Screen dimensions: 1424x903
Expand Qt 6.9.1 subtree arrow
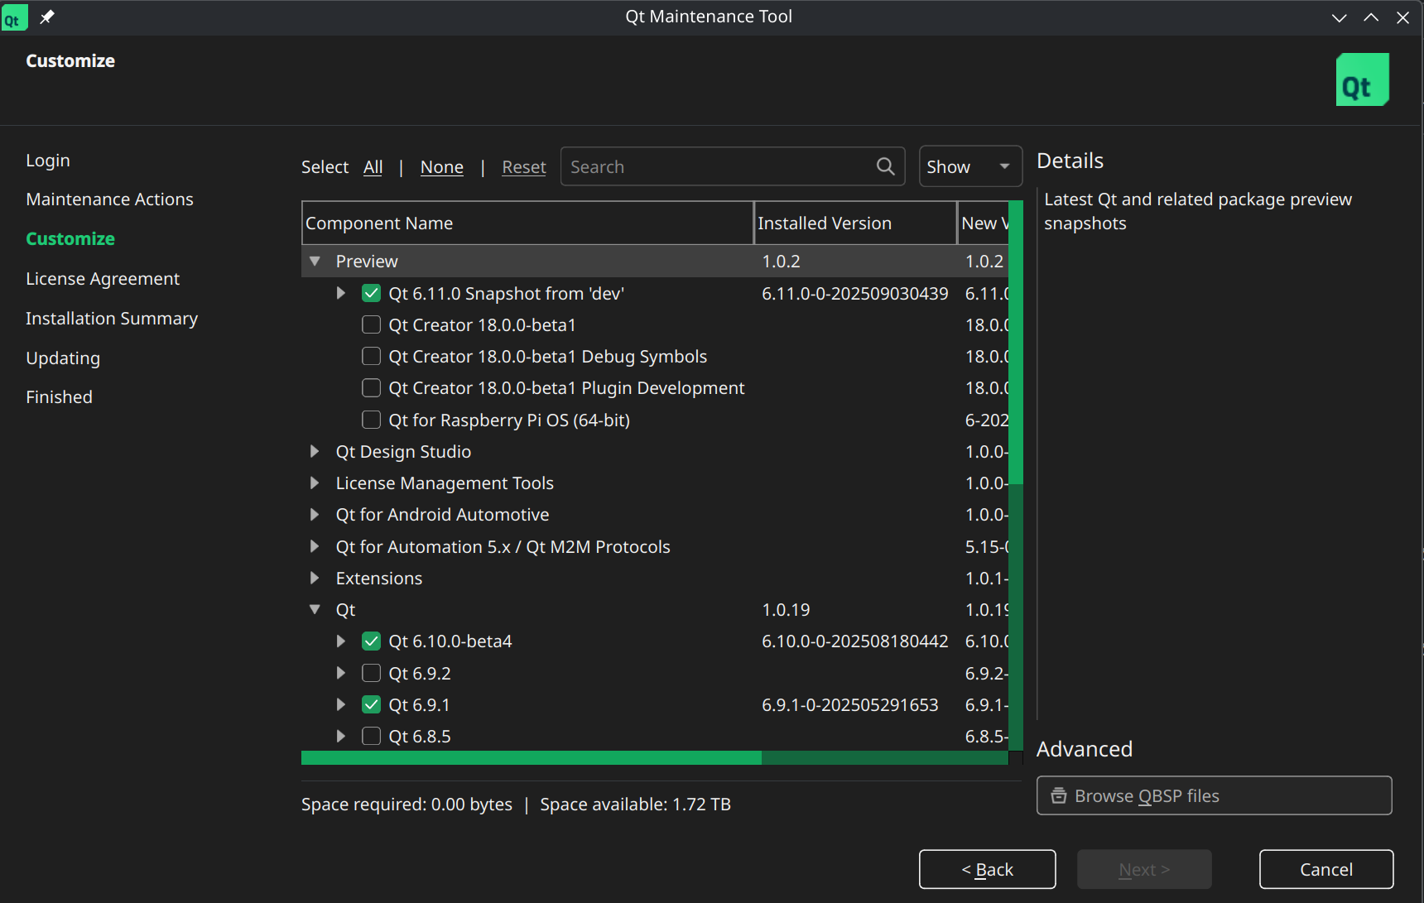[340, 704]
